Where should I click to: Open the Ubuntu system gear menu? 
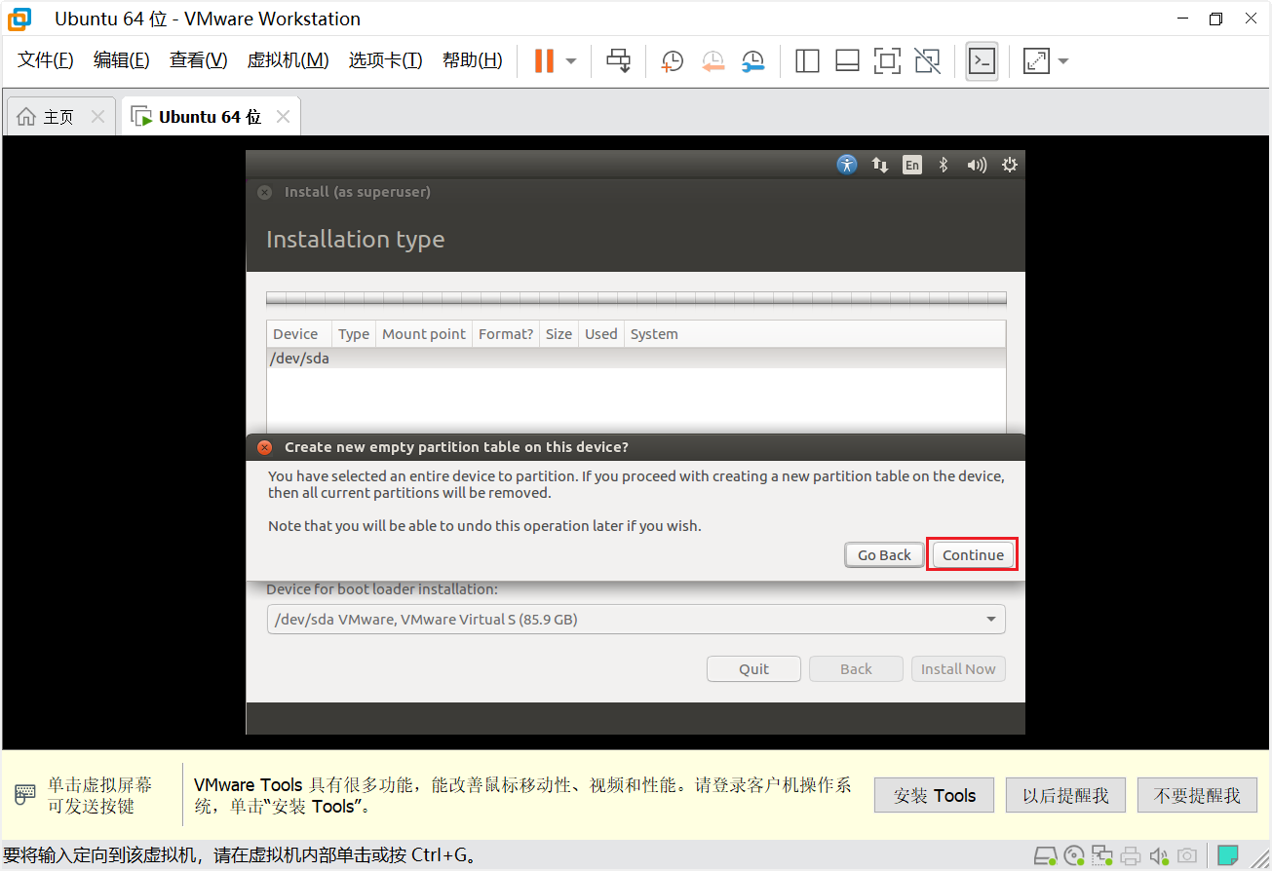pyautogui.click(x=1010, y=165)
